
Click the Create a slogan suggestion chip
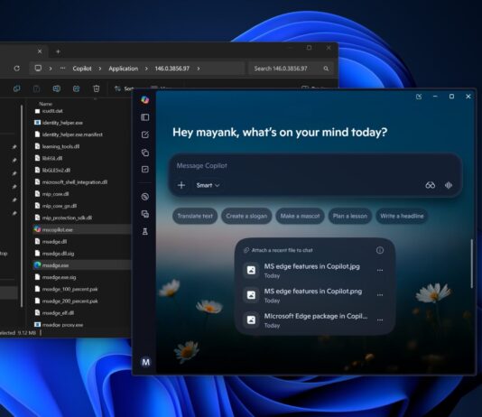(x=246, y=216)
